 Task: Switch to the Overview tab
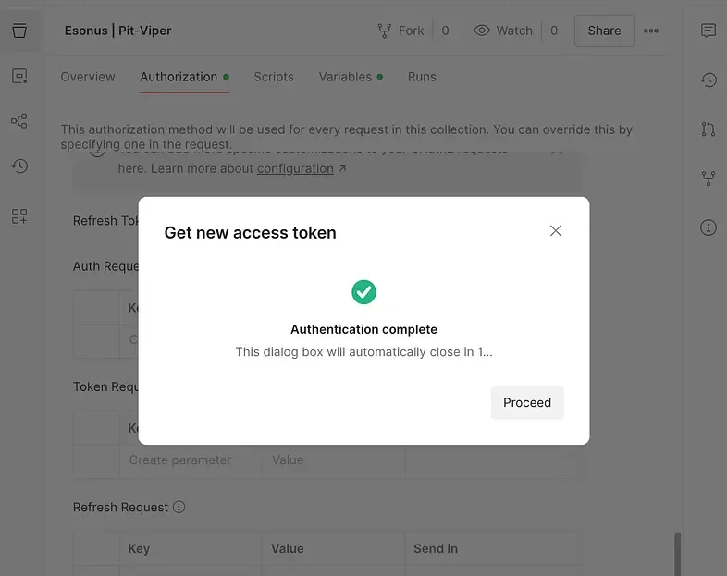tap(88, 77)
